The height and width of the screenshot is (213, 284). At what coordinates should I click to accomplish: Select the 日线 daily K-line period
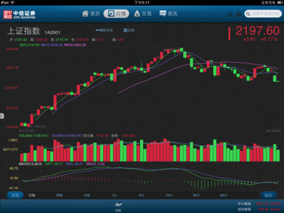click(32, 195)
